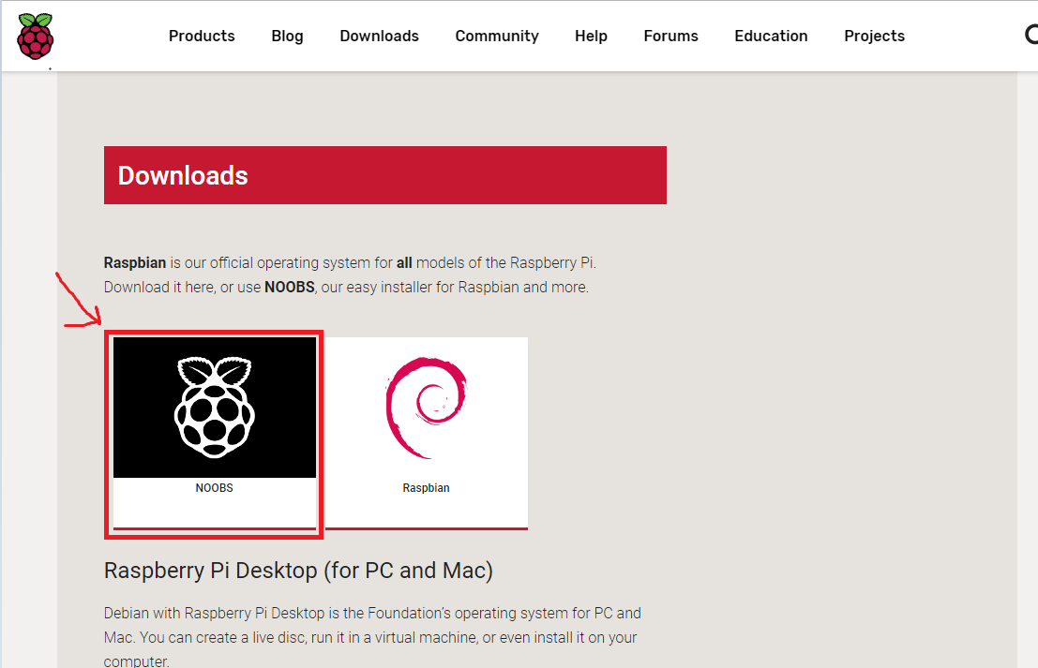Visit the Forums page
Screen dimensions: 1038x668
pos(670,36)
